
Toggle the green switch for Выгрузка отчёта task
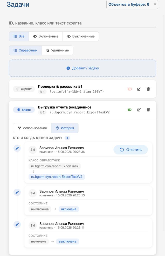click(x=129, y=110)
